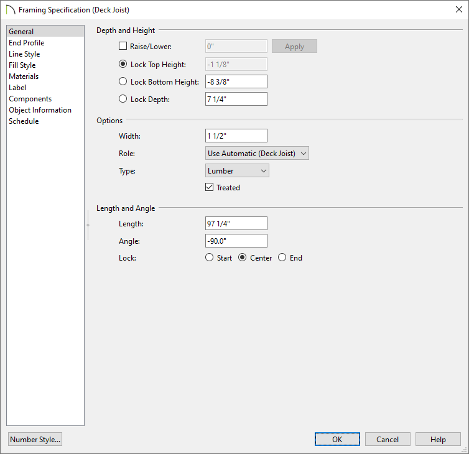Click the Lock Top Height field
The image size is (469, 454).
tap(236, 64)
